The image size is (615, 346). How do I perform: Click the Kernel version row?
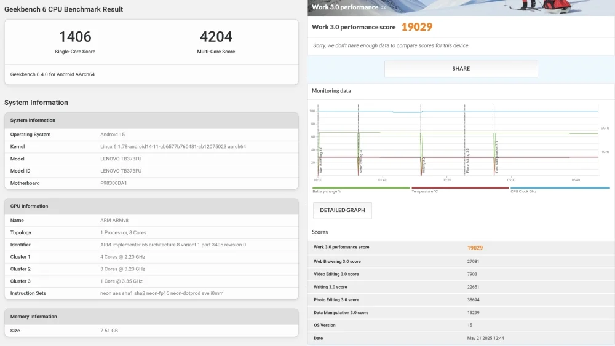(151, 147)
